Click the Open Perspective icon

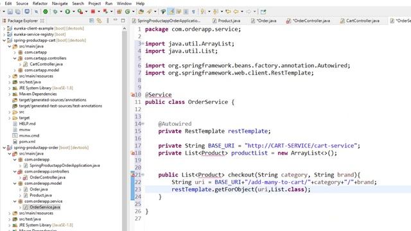pyautogui.click(x=263, y=12)
